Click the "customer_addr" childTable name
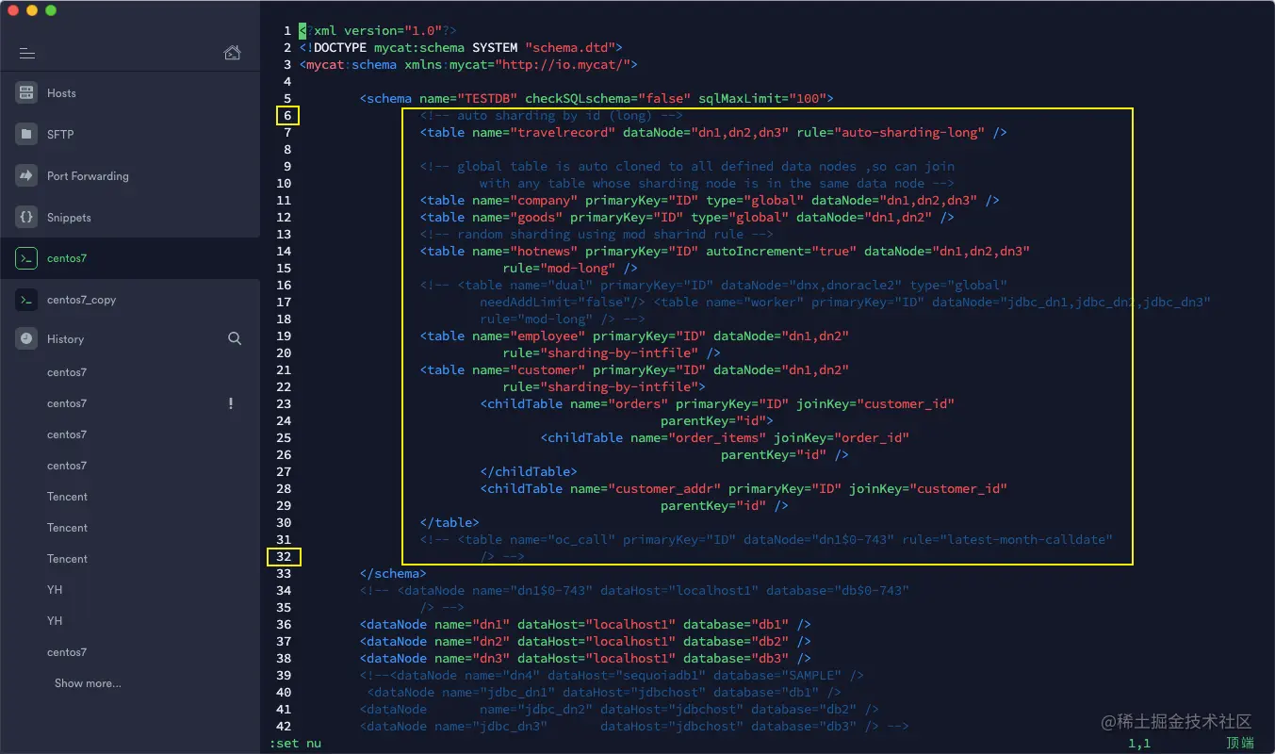The height and width of the screenshot is (754, 1275). click(x=664, y=488)
